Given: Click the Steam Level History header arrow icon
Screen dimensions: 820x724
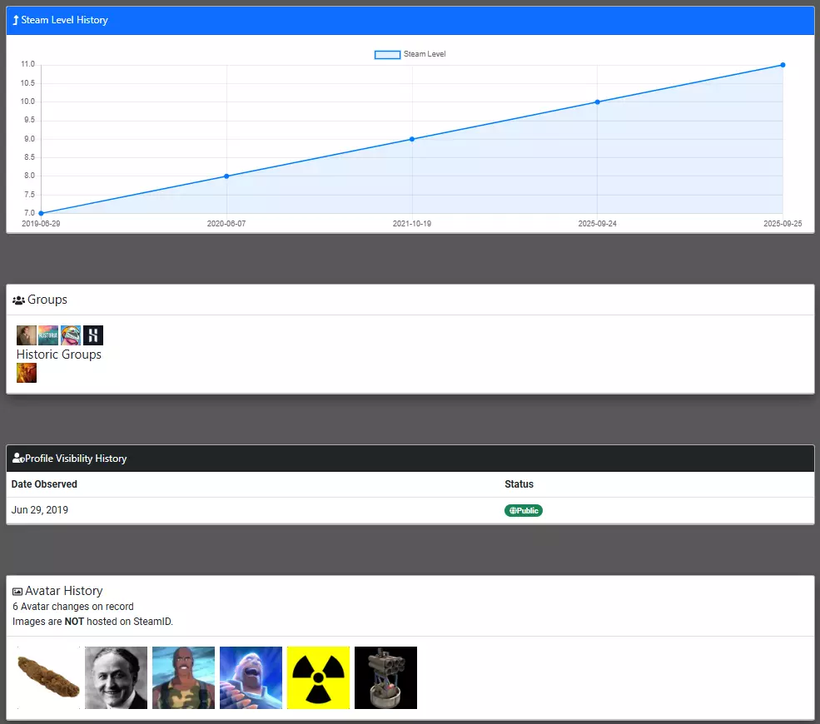Looking at the screenshot, I should tap(16, 20).
